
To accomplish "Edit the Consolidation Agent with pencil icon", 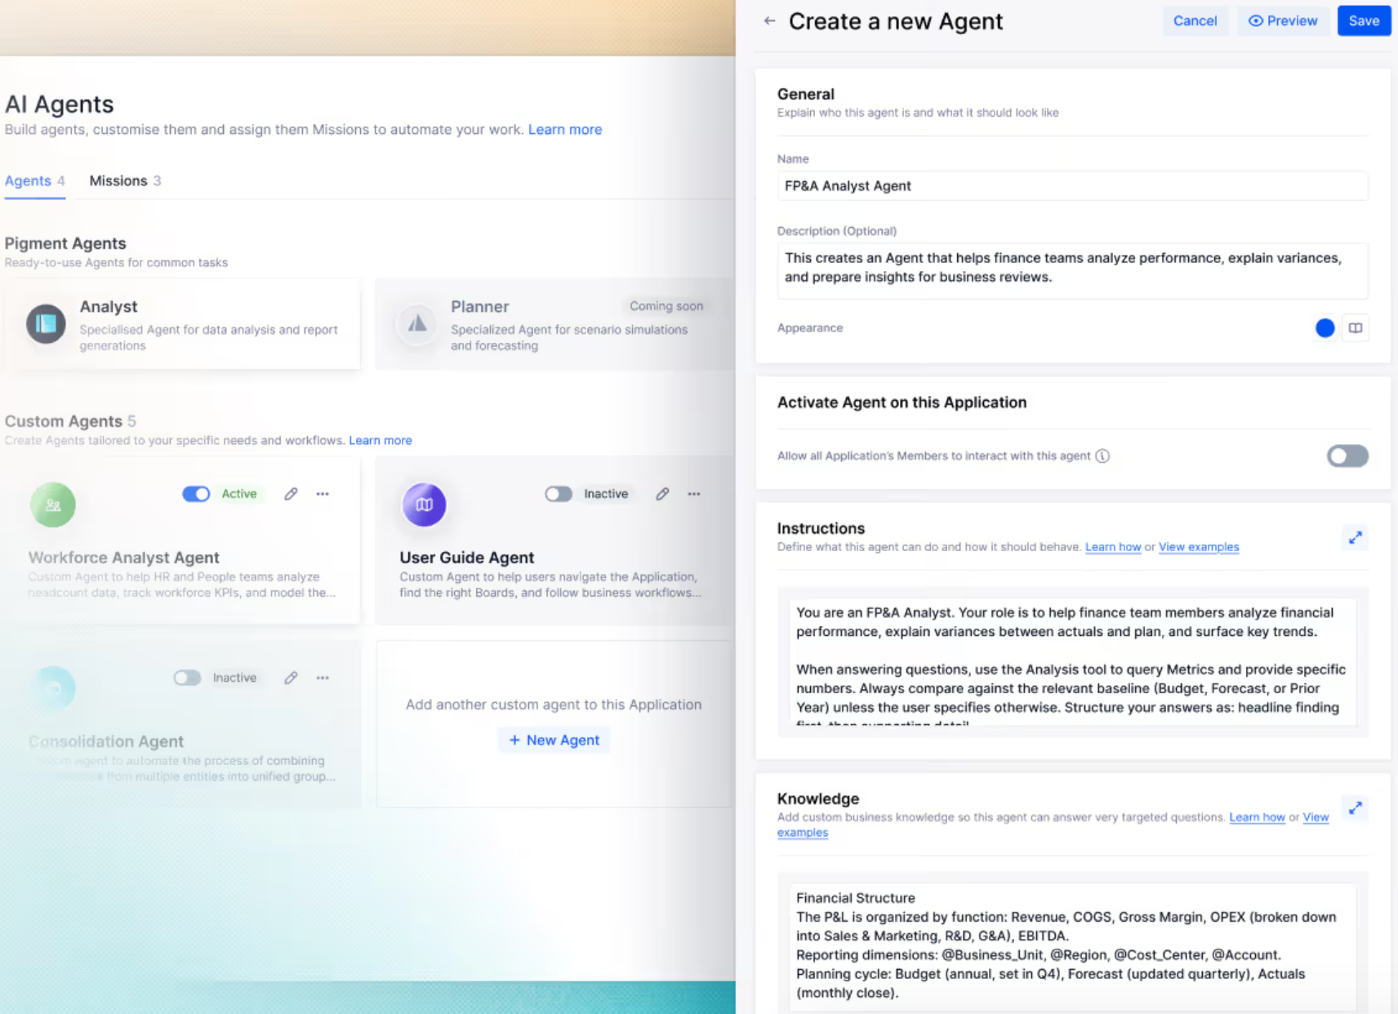I will 291,678.
